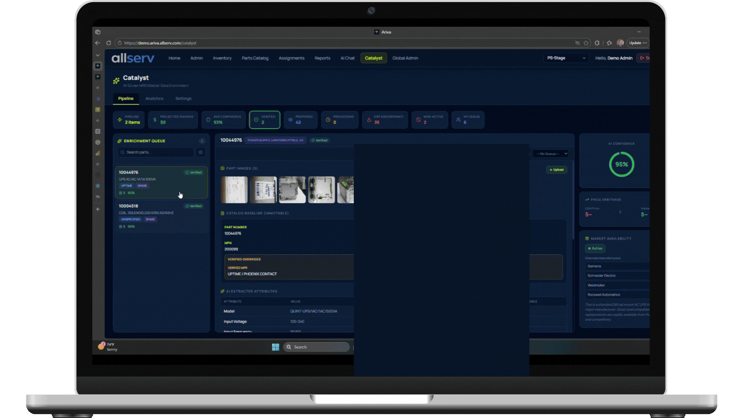Screen dimensions: 744x418
Task: Click the Projected Savings stat card
Action: point(173,120)
